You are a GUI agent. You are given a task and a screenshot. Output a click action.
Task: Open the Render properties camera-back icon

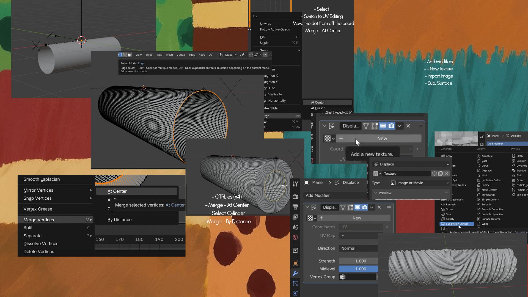295,197
